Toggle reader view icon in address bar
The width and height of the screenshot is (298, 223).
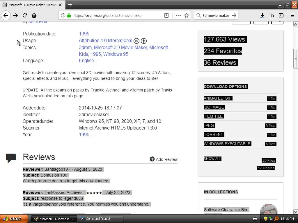click(x=166, y=15)
